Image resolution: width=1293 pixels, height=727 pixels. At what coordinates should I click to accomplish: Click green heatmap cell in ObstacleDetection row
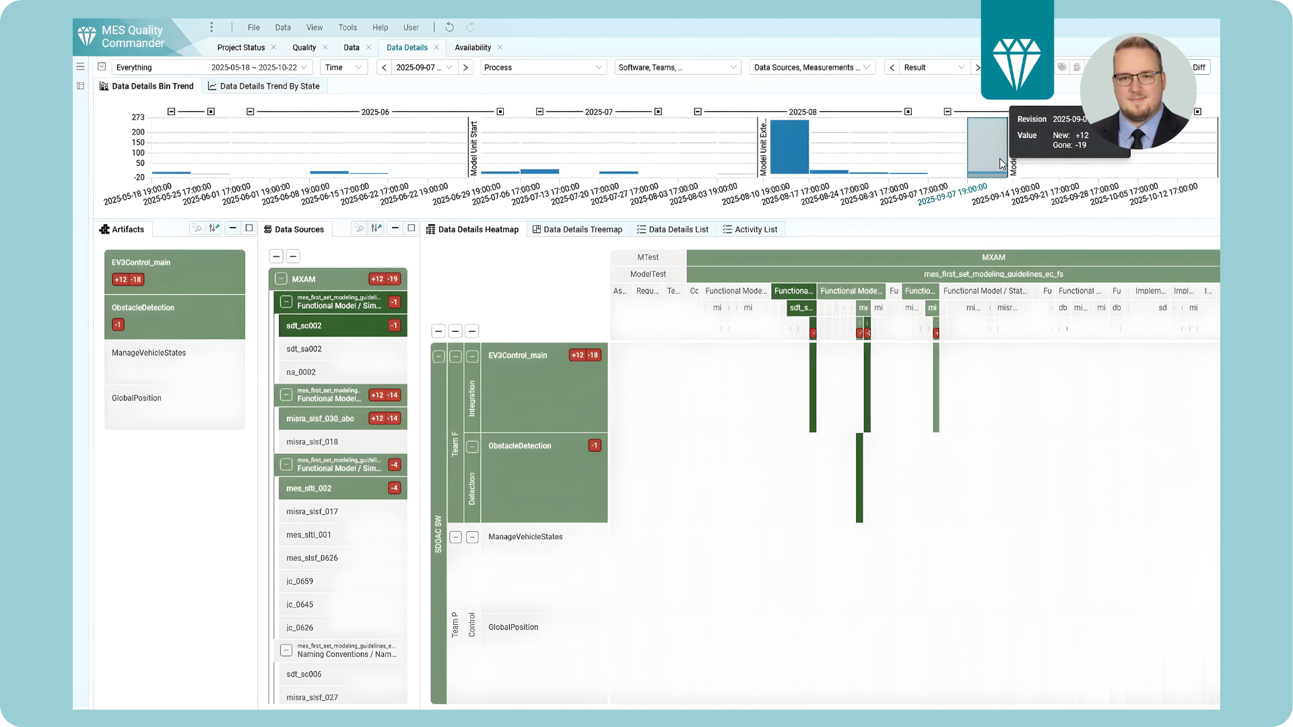(x=859, y=477)
